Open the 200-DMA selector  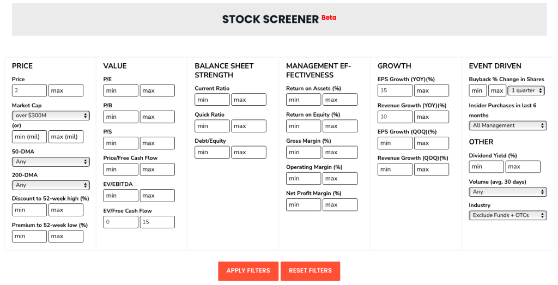[51, 185]
